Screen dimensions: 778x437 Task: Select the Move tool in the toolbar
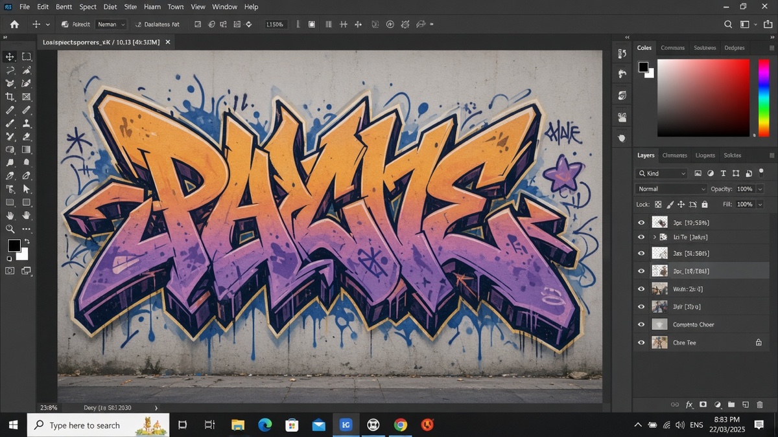pyautogui.click(x=10, y=57)
